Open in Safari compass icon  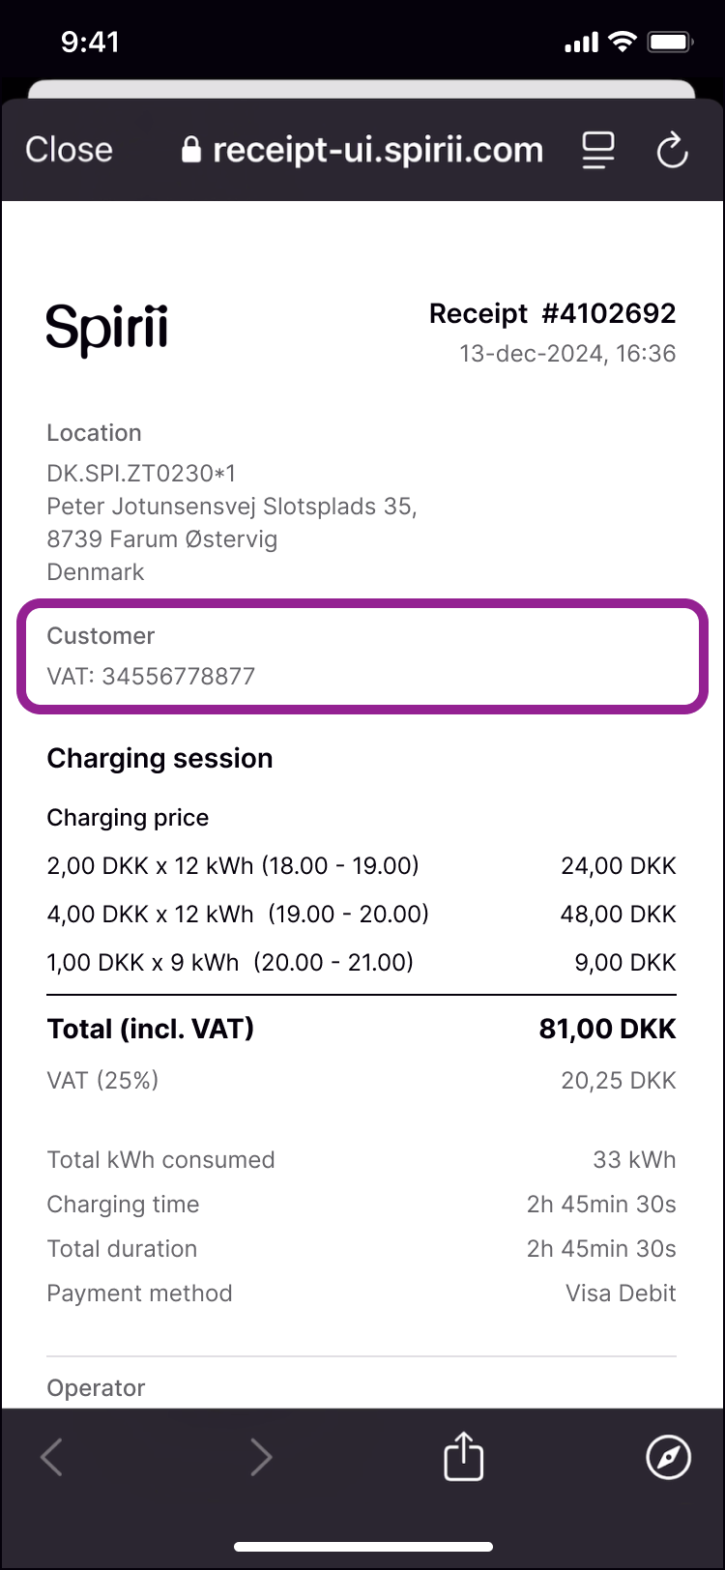click(x=668, y=1457)
